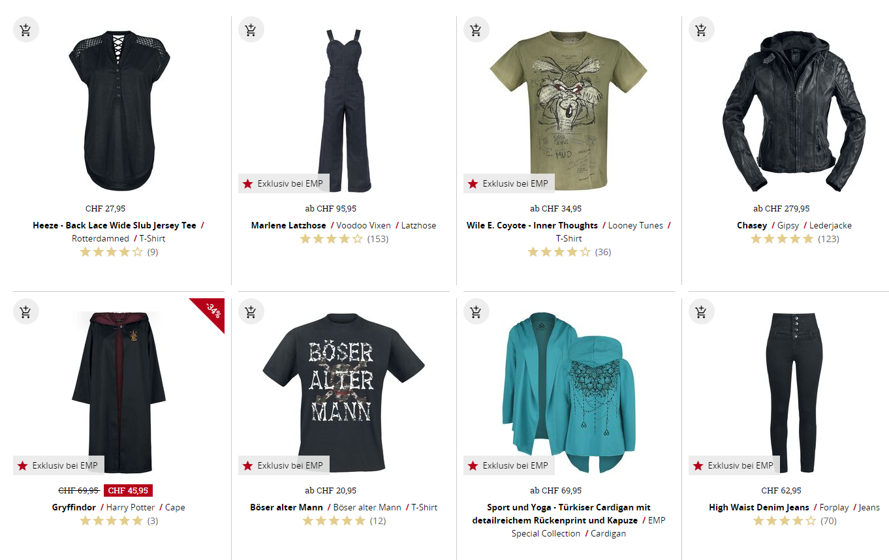Open the Gipsy brand link

pos(783,225)
